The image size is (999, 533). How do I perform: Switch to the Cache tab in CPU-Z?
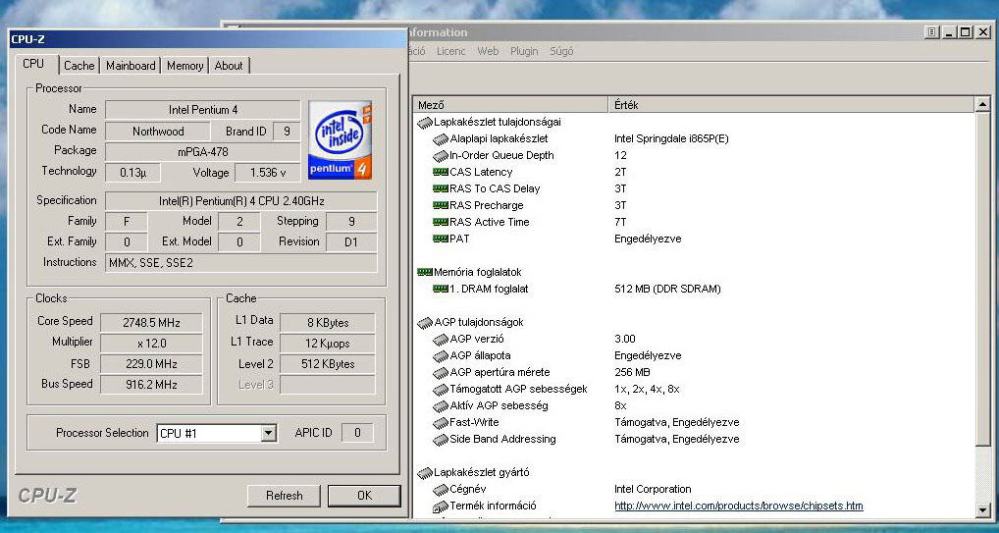tap(79, 66)
